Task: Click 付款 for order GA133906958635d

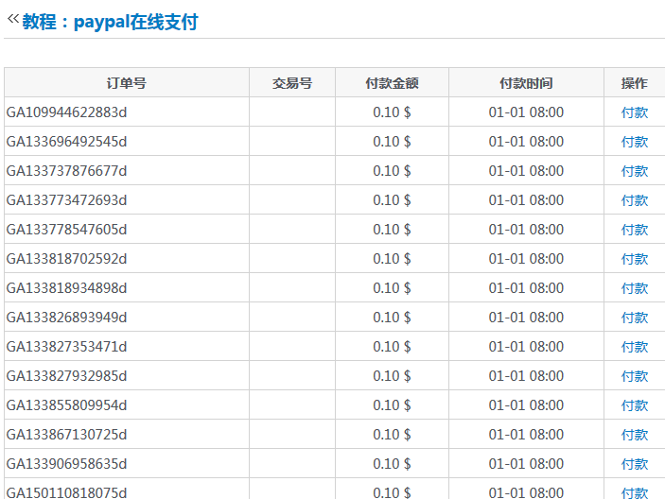Action: [635, 464]
